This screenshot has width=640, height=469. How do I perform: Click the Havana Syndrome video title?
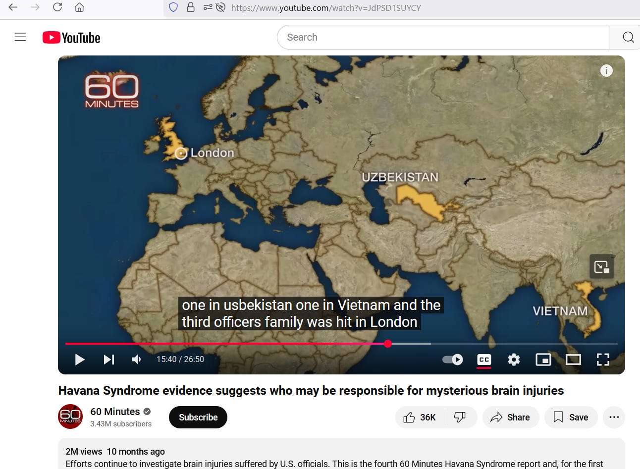pyautogui.click(x=311, y=391)
